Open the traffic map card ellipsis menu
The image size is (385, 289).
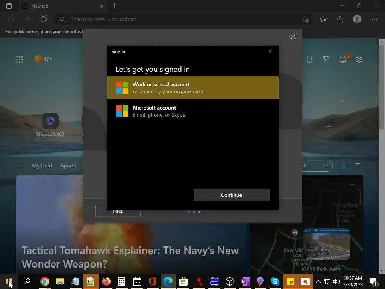352,184
